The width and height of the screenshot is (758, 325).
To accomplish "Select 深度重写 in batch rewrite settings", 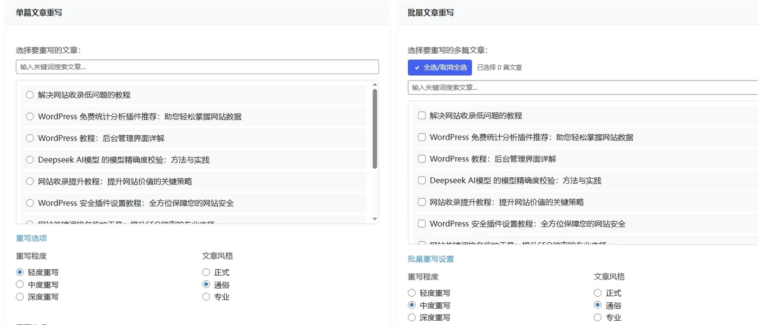I will [x=411, y=317].
